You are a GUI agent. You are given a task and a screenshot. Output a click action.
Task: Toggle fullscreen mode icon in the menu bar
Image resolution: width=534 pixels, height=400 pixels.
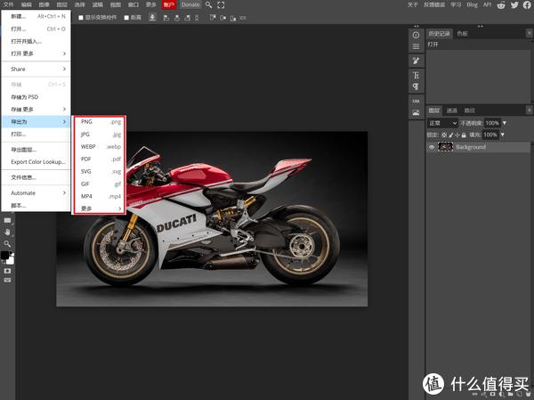[x=221, y=4]
